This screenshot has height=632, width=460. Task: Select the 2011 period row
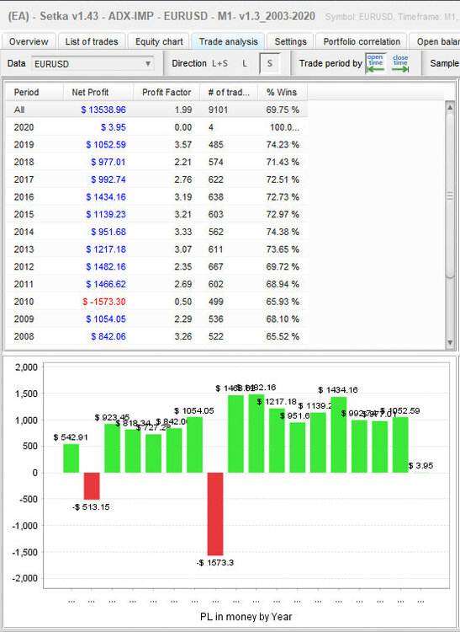click(156, 284)
